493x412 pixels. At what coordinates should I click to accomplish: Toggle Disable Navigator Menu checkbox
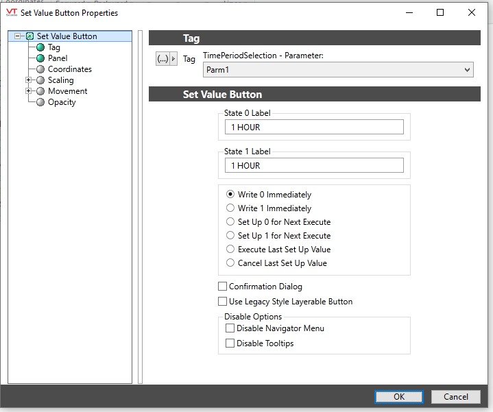pyautogui.click(x=230, y=328)
